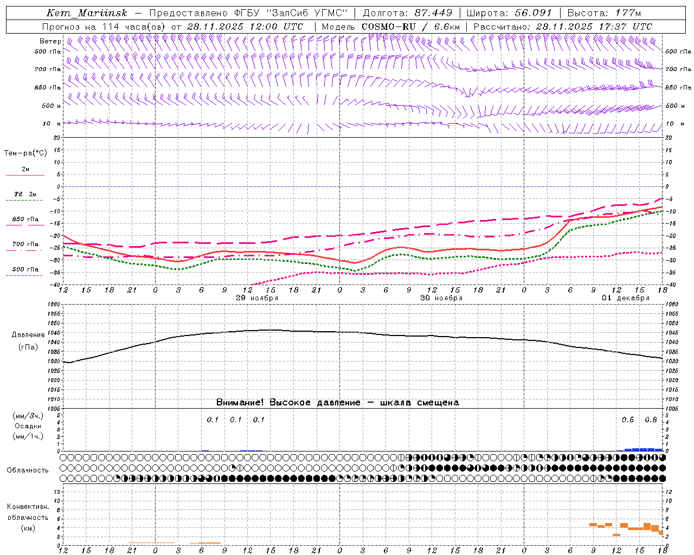Viewport: 694px width, 555px height.
Task: Click the '(мм/1ч.)' precipitation unit label
Action: pos(28,436)
